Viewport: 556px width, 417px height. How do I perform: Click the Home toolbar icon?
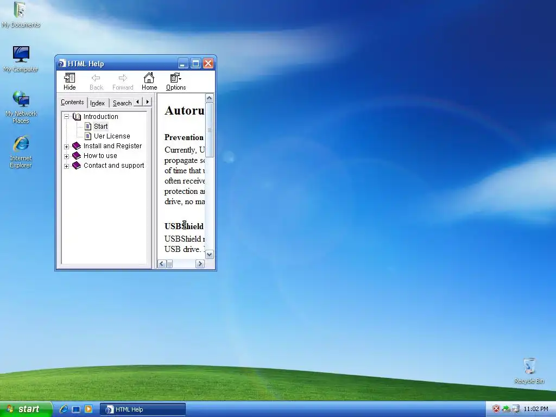[149, 81]
